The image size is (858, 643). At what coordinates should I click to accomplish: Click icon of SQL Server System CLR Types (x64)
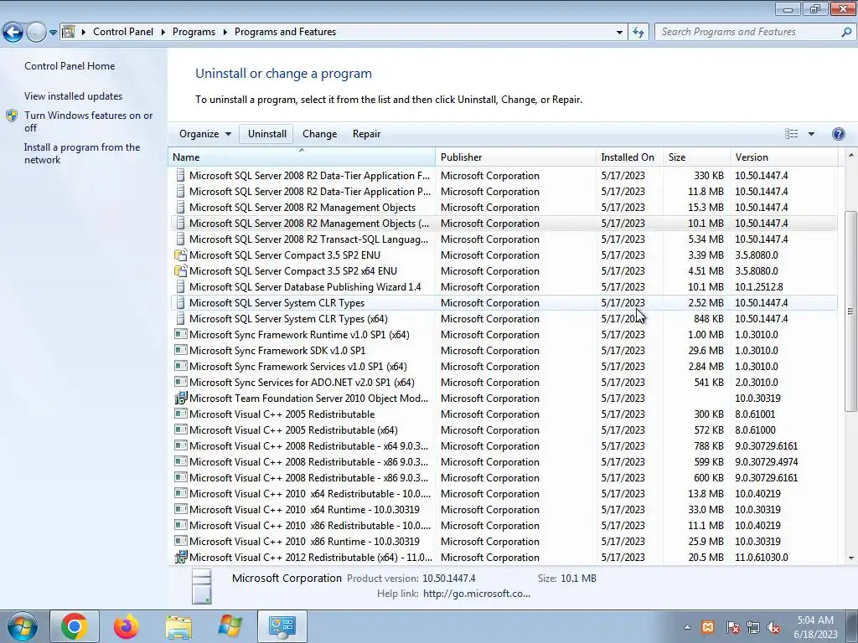point(181,318)
